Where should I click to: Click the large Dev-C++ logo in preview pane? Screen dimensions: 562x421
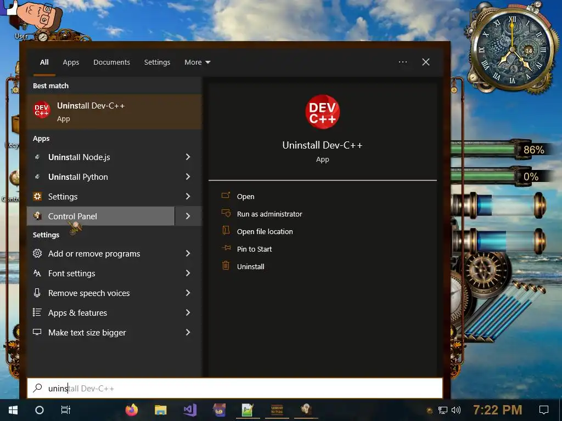coord(322,112)
